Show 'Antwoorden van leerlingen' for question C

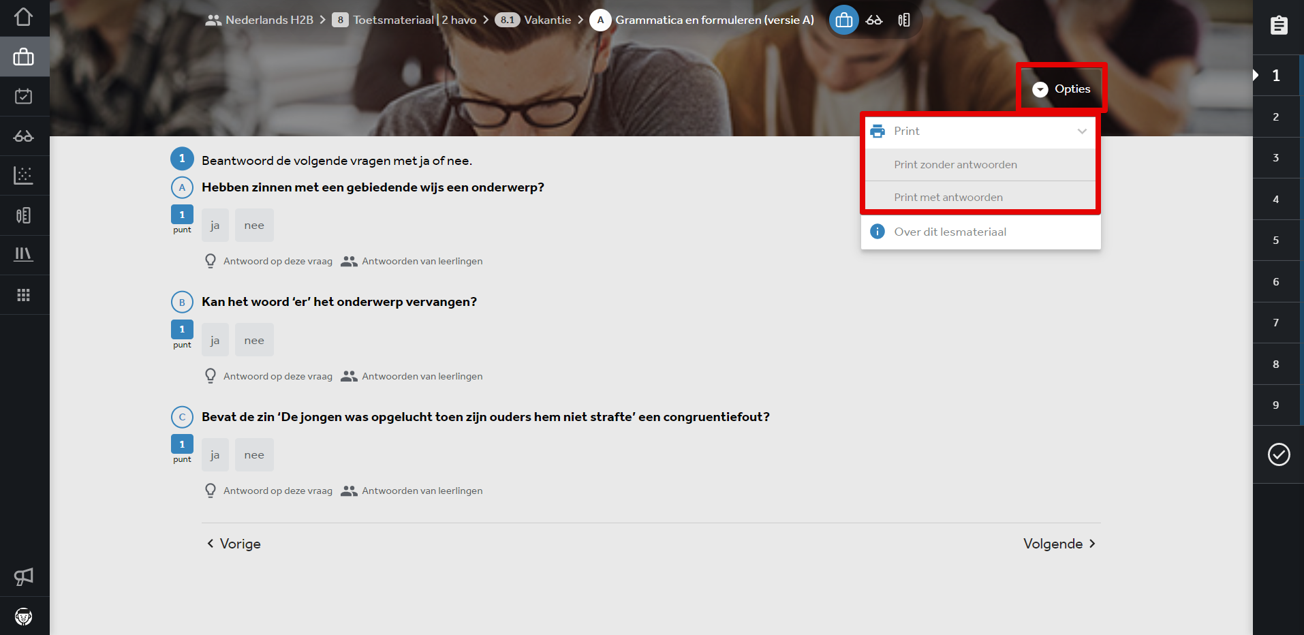(x=422, y=491)
